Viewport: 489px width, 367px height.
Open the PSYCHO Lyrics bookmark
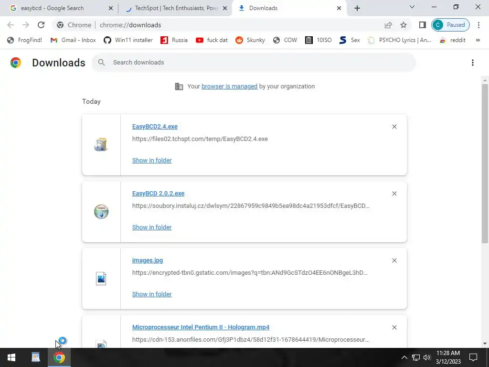(x=400, y=40)
